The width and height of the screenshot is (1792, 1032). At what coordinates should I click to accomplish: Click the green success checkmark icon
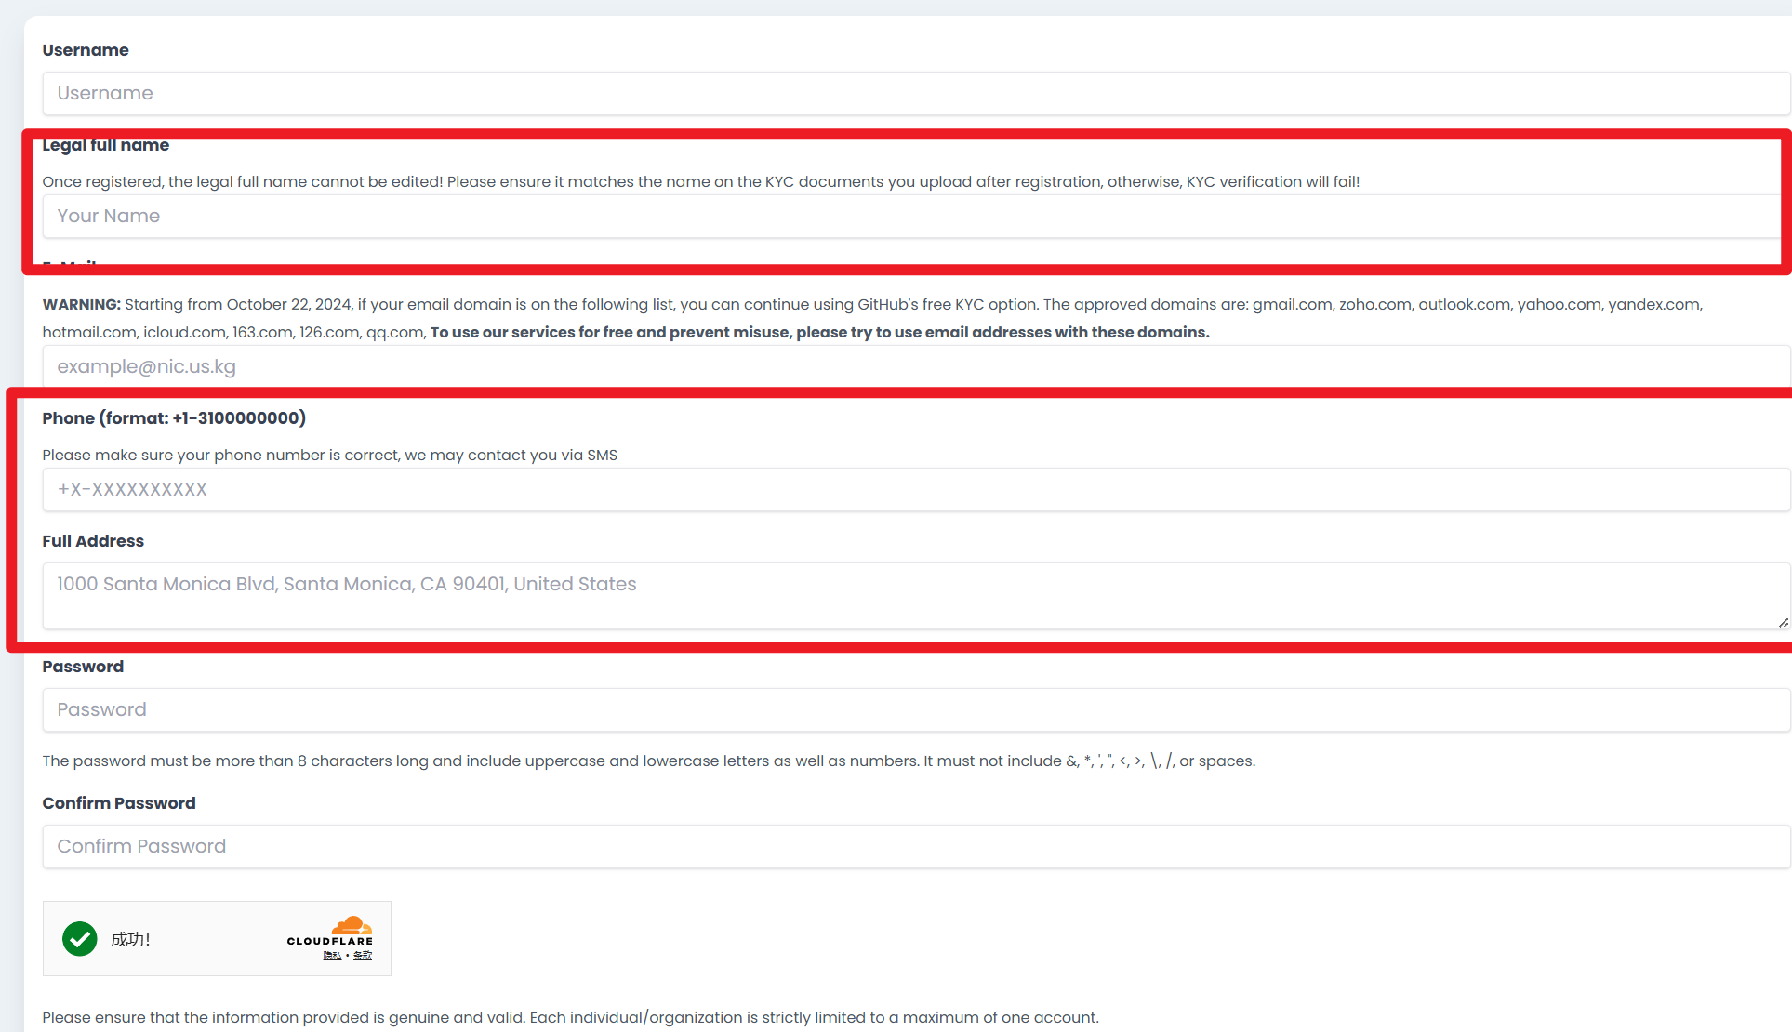click(x=80, y=938)
